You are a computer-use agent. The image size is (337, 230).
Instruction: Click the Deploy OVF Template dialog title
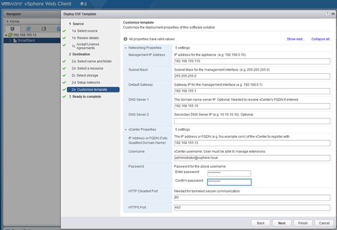click(x=80, y=14)
